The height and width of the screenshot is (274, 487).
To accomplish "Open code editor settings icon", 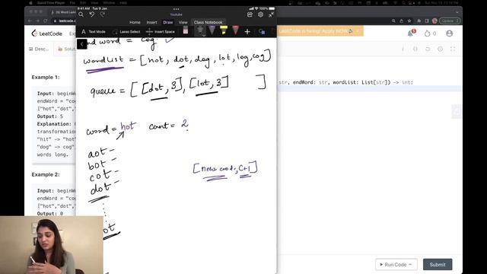I will [440, 49].
